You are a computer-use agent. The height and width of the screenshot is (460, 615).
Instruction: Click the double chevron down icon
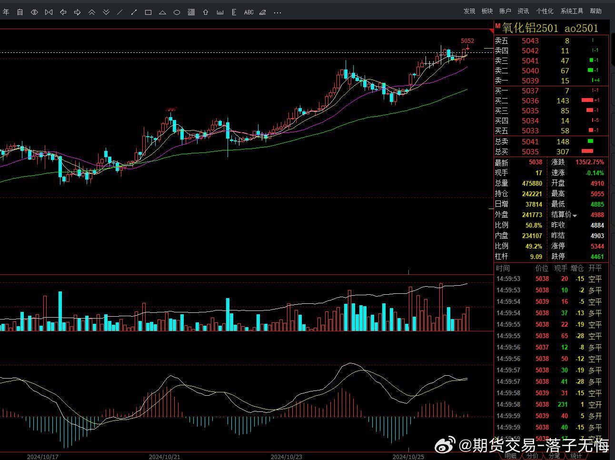[x=106, y=12]
